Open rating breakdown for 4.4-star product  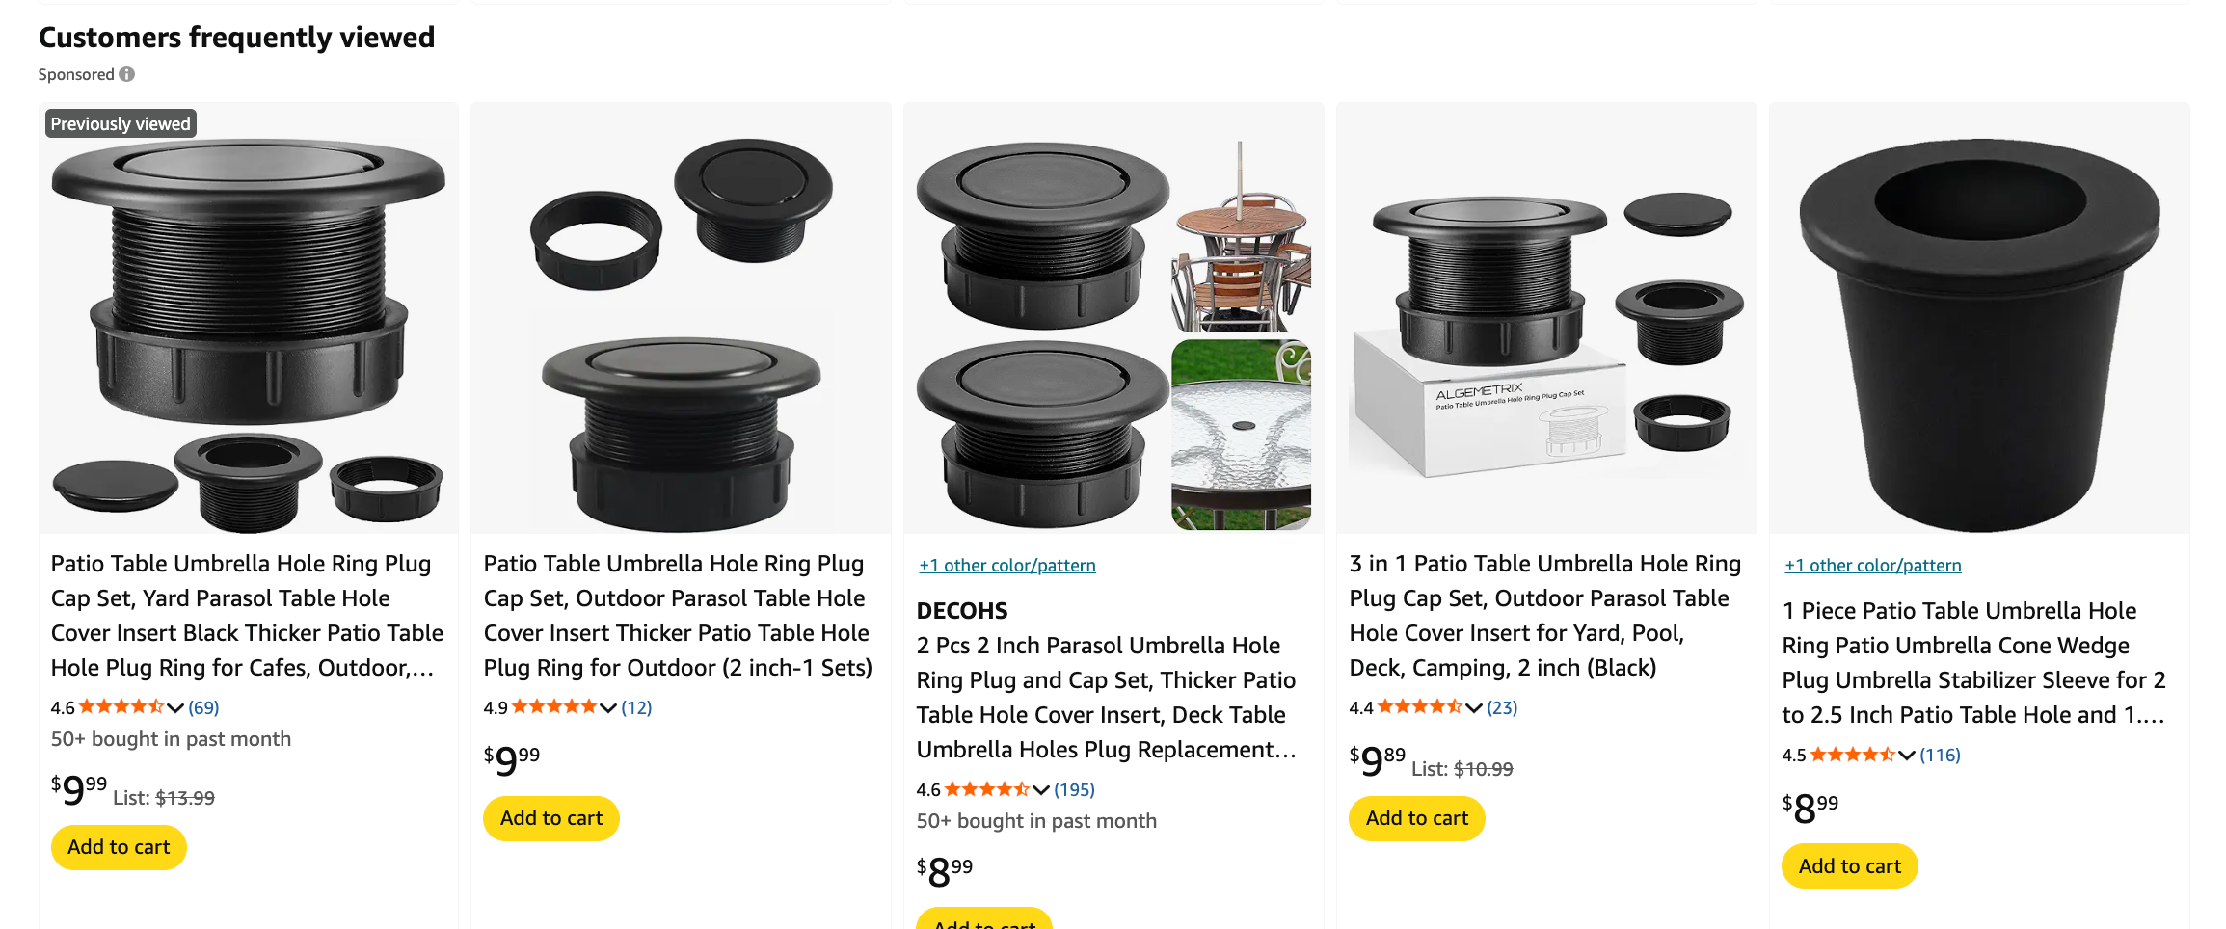(x=1474, y=708)
